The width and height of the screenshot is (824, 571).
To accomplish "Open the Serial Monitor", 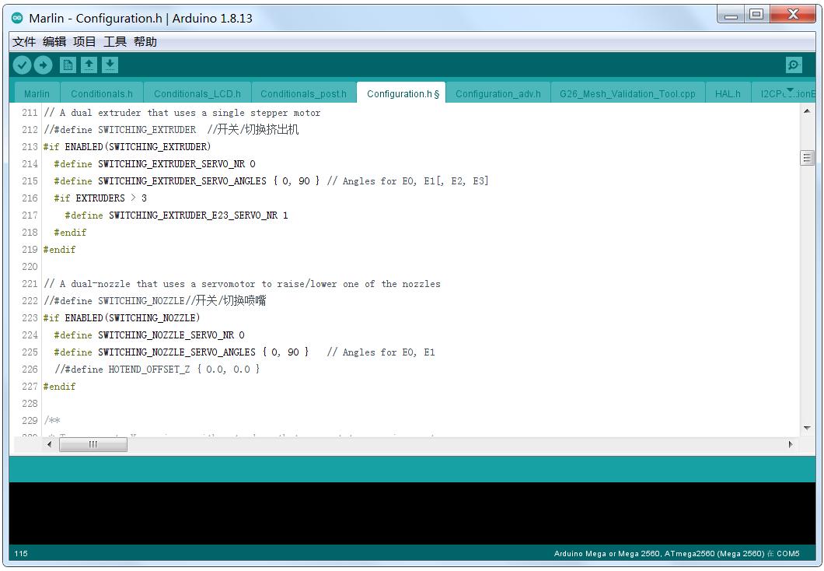I will point(794,65).
